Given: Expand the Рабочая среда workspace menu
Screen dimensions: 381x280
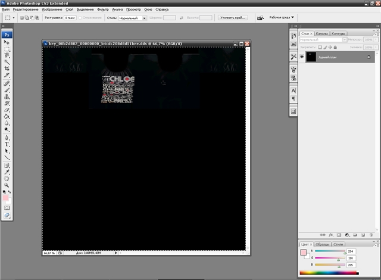Looking at the screenshot, I should coord(281,17).
